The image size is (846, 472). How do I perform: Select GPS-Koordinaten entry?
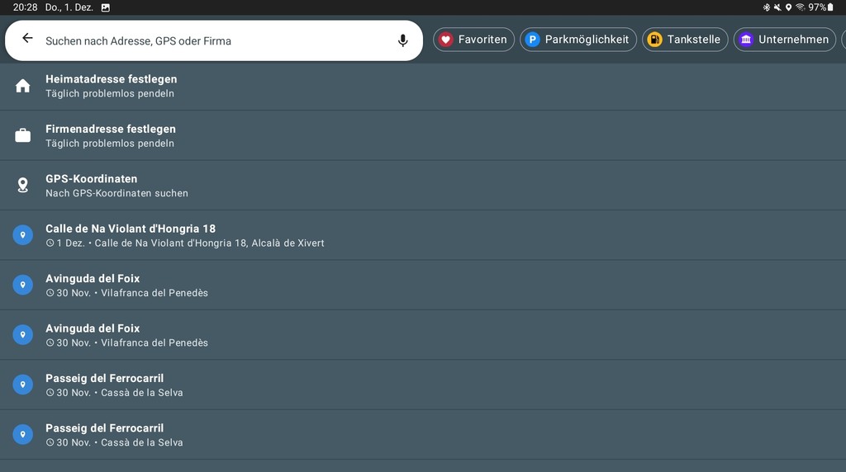(423, 185)
